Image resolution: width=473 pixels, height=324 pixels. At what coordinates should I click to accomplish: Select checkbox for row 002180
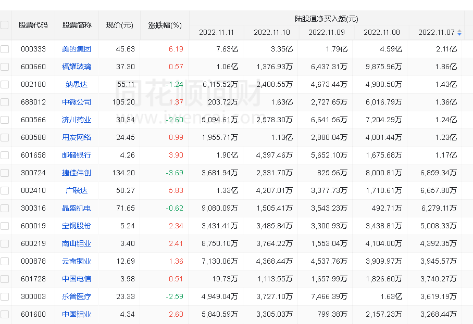click(x=5, y=85)
